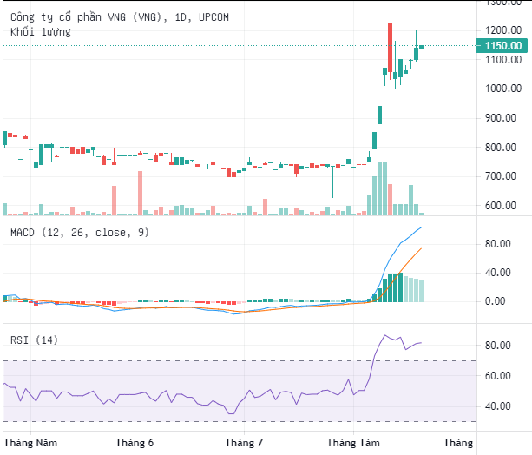532x455 pixels.
Task: Select the Tháng Năm time axis label
Action: click(31, 442)
